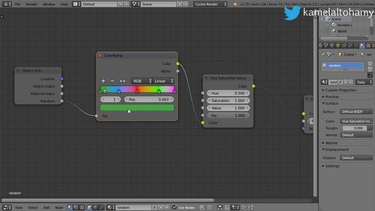The image size is (375, 211).
Task: Delete the Default screen layout
Action: point(127,4)
